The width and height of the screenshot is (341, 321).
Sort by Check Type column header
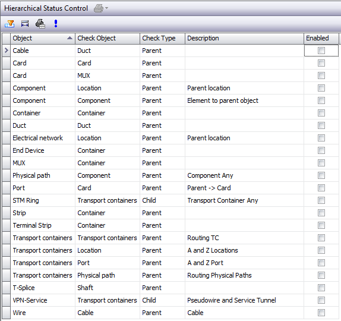tap(162, 38)
